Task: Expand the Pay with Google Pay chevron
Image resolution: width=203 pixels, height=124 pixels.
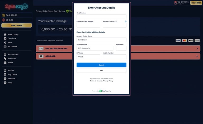Action: (x=197, y=49)
